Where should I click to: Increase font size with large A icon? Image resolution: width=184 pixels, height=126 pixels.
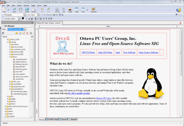pos(32,19)
